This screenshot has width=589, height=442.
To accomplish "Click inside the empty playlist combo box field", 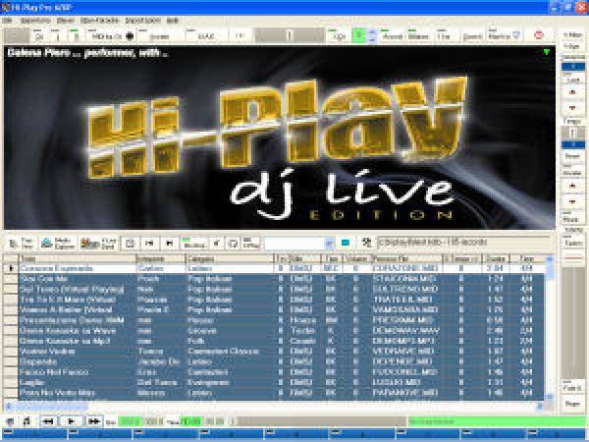I will pyautogui.click(x=294, y=244).
